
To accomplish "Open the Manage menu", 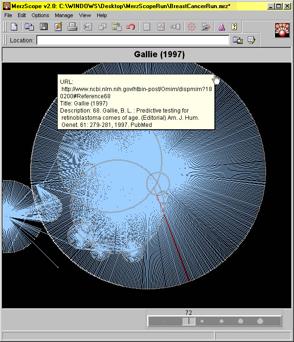I will pos(64,15).
